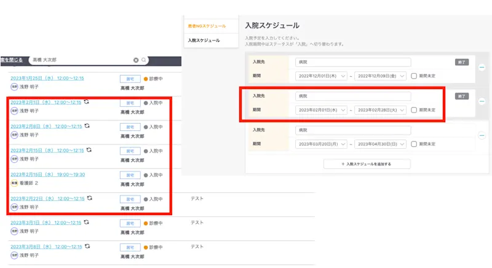This screenshot has height=268, width=492.
Task: Check 期間未定 for the 2023年03月20日 period
Action: point(414,144)
